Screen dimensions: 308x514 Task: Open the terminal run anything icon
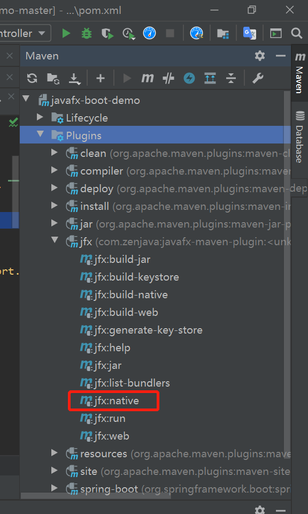[x=275, y=33]
